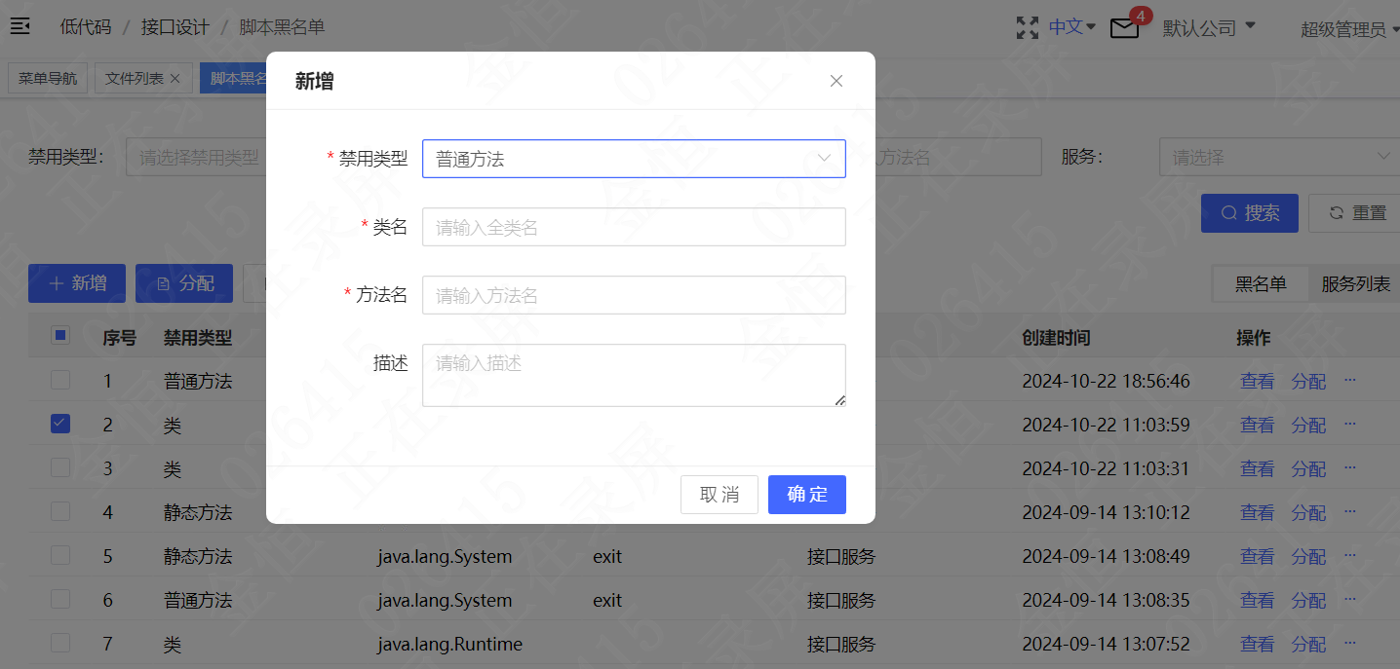Viewport: 1400px width, 669px height.
Task: Check the row 7 checkbox
Action: click(x=60, y=643)
